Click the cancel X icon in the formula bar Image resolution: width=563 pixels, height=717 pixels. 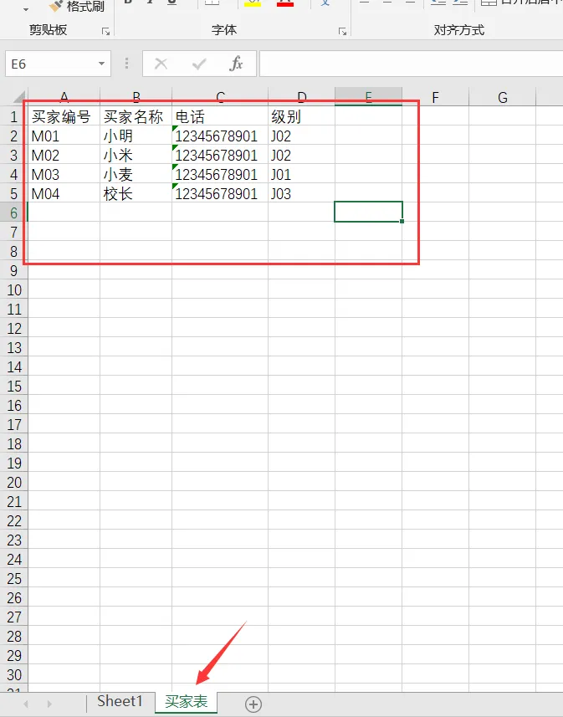[x=161, y=64]
